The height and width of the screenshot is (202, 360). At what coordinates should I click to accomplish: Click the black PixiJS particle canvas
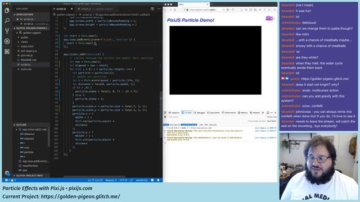(215, 60)
